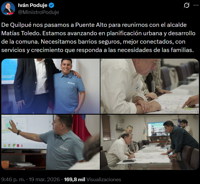Screen dimensions: 200x184
Task: Click the ALCALDE logo on blue shirt
Action: pyautogui.click(x=71, y=83)
